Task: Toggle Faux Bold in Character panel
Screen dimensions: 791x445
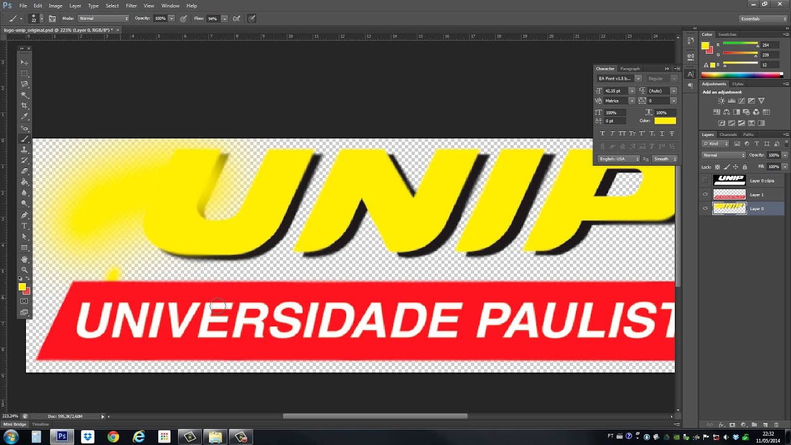Action: 602,133
